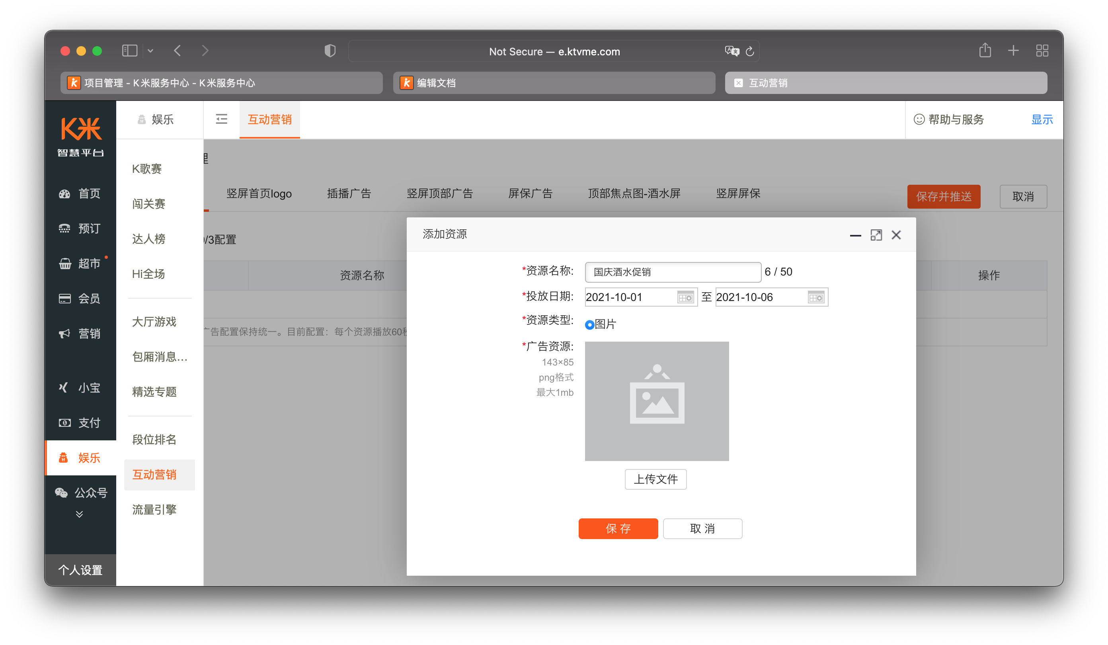
Task: Switch to 项目管理 - K米服务中心 tab
Action: pos(221,83)
